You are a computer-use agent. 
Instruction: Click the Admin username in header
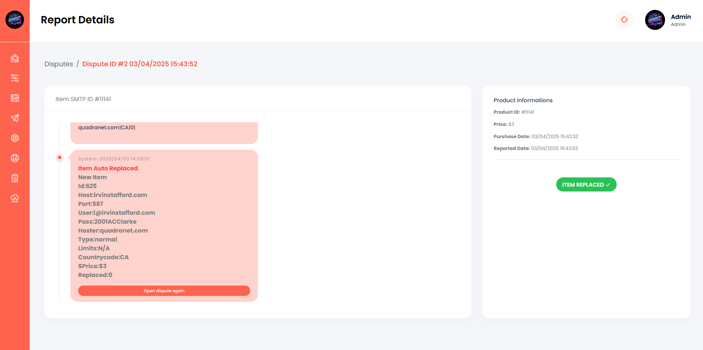680,17
